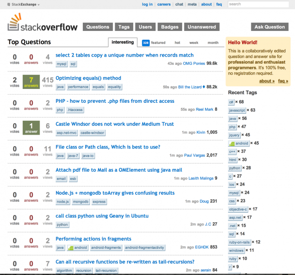Click the equality tag
Image resolution: width=295 pixels, height=275 pixels.
pyautogui.click(x=114, y=87)
